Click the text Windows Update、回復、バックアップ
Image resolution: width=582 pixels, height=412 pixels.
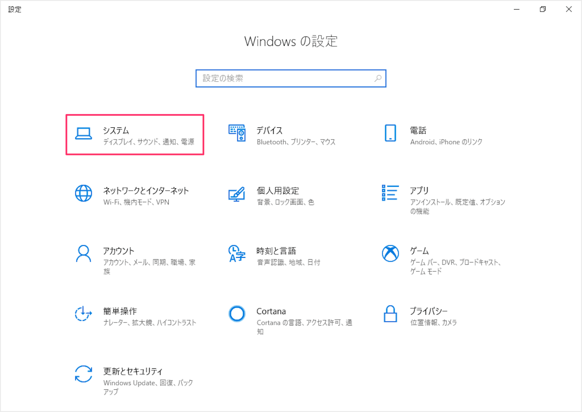[148, 387]
